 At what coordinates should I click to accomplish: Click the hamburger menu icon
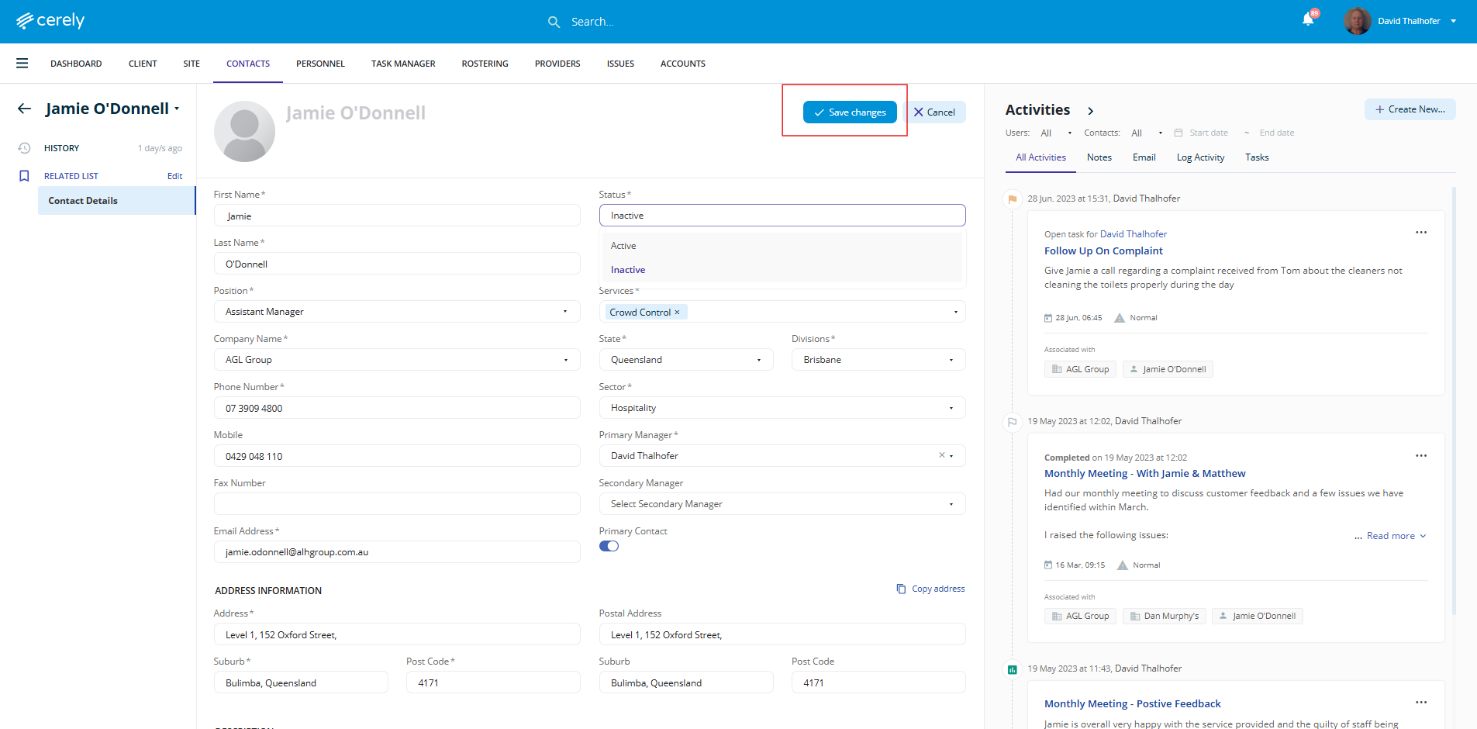[22, 64]
